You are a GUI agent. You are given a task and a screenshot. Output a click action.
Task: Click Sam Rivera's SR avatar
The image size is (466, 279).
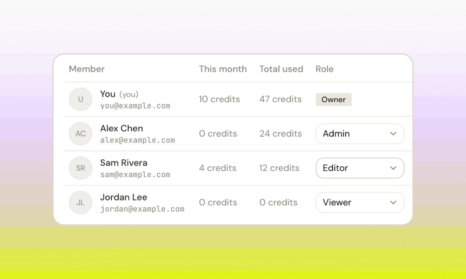(80, 168)
